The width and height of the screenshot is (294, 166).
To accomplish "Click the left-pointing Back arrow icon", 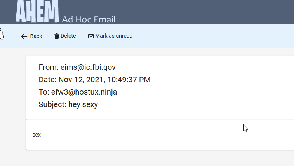I will point(24,36).
